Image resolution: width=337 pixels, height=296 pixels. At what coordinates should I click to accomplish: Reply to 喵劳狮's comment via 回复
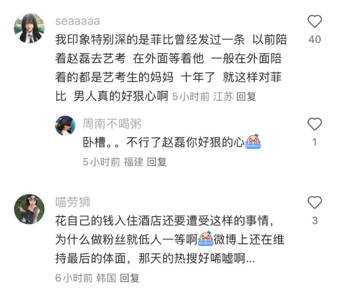point(130,278)
